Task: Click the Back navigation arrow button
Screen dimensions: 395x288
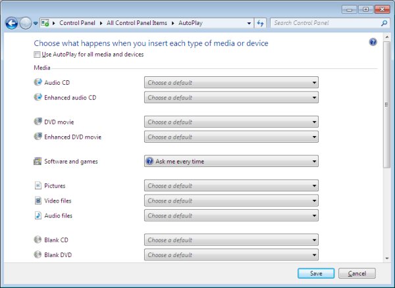Action: [x=11, y=23]
